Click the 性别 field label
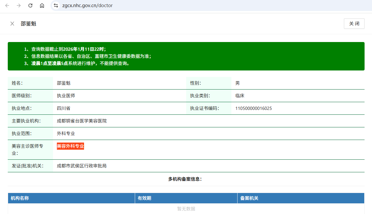The width and height of the screenshot is (372, 214). 196,83
